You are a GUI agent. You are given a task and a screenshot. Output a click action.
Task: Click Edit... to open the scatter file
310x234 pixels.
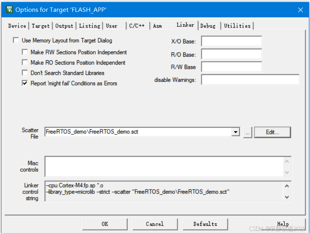[x=273, y=132]
